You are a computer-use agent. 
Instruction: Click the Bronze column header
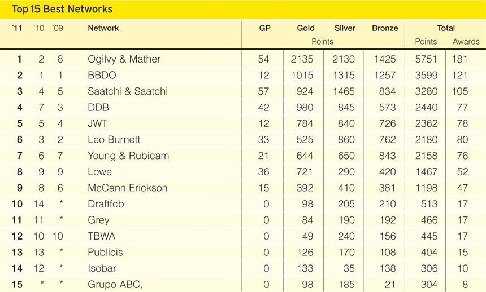click(385, 28)
